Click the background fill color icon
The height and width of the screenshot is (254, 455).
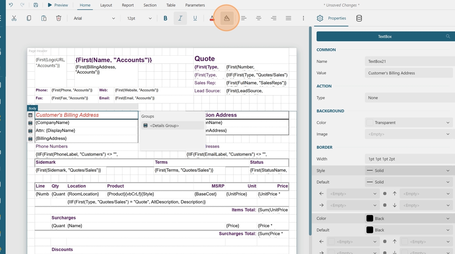[x=226, y=18]
